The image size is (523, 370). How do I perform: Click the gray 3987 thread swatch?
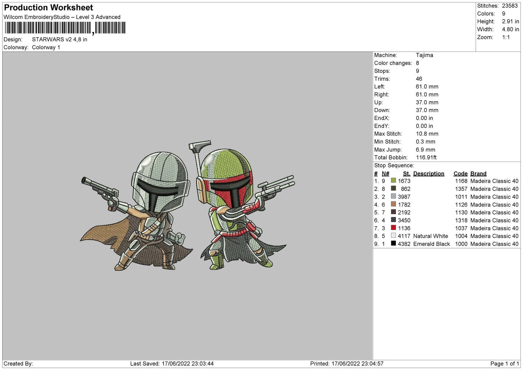(393, 196)
